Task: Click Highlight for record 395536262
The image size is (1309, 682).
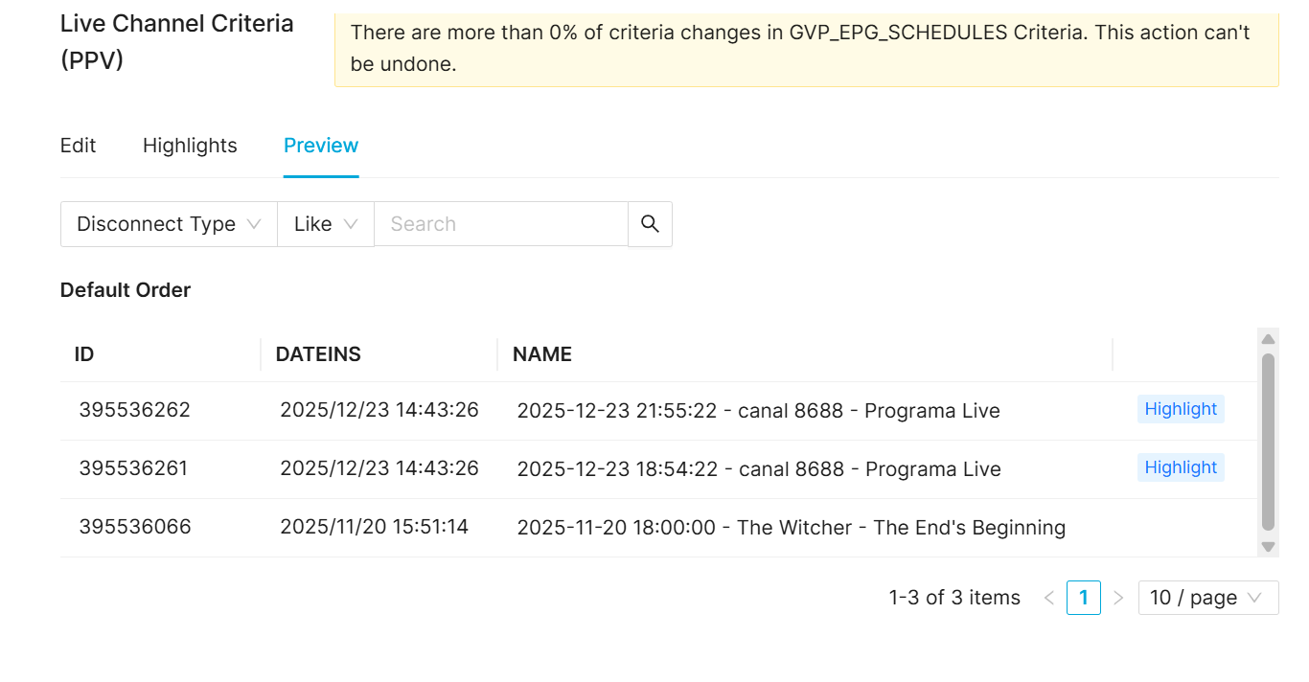Action: pyautogui.click(x=1181, y=409)
